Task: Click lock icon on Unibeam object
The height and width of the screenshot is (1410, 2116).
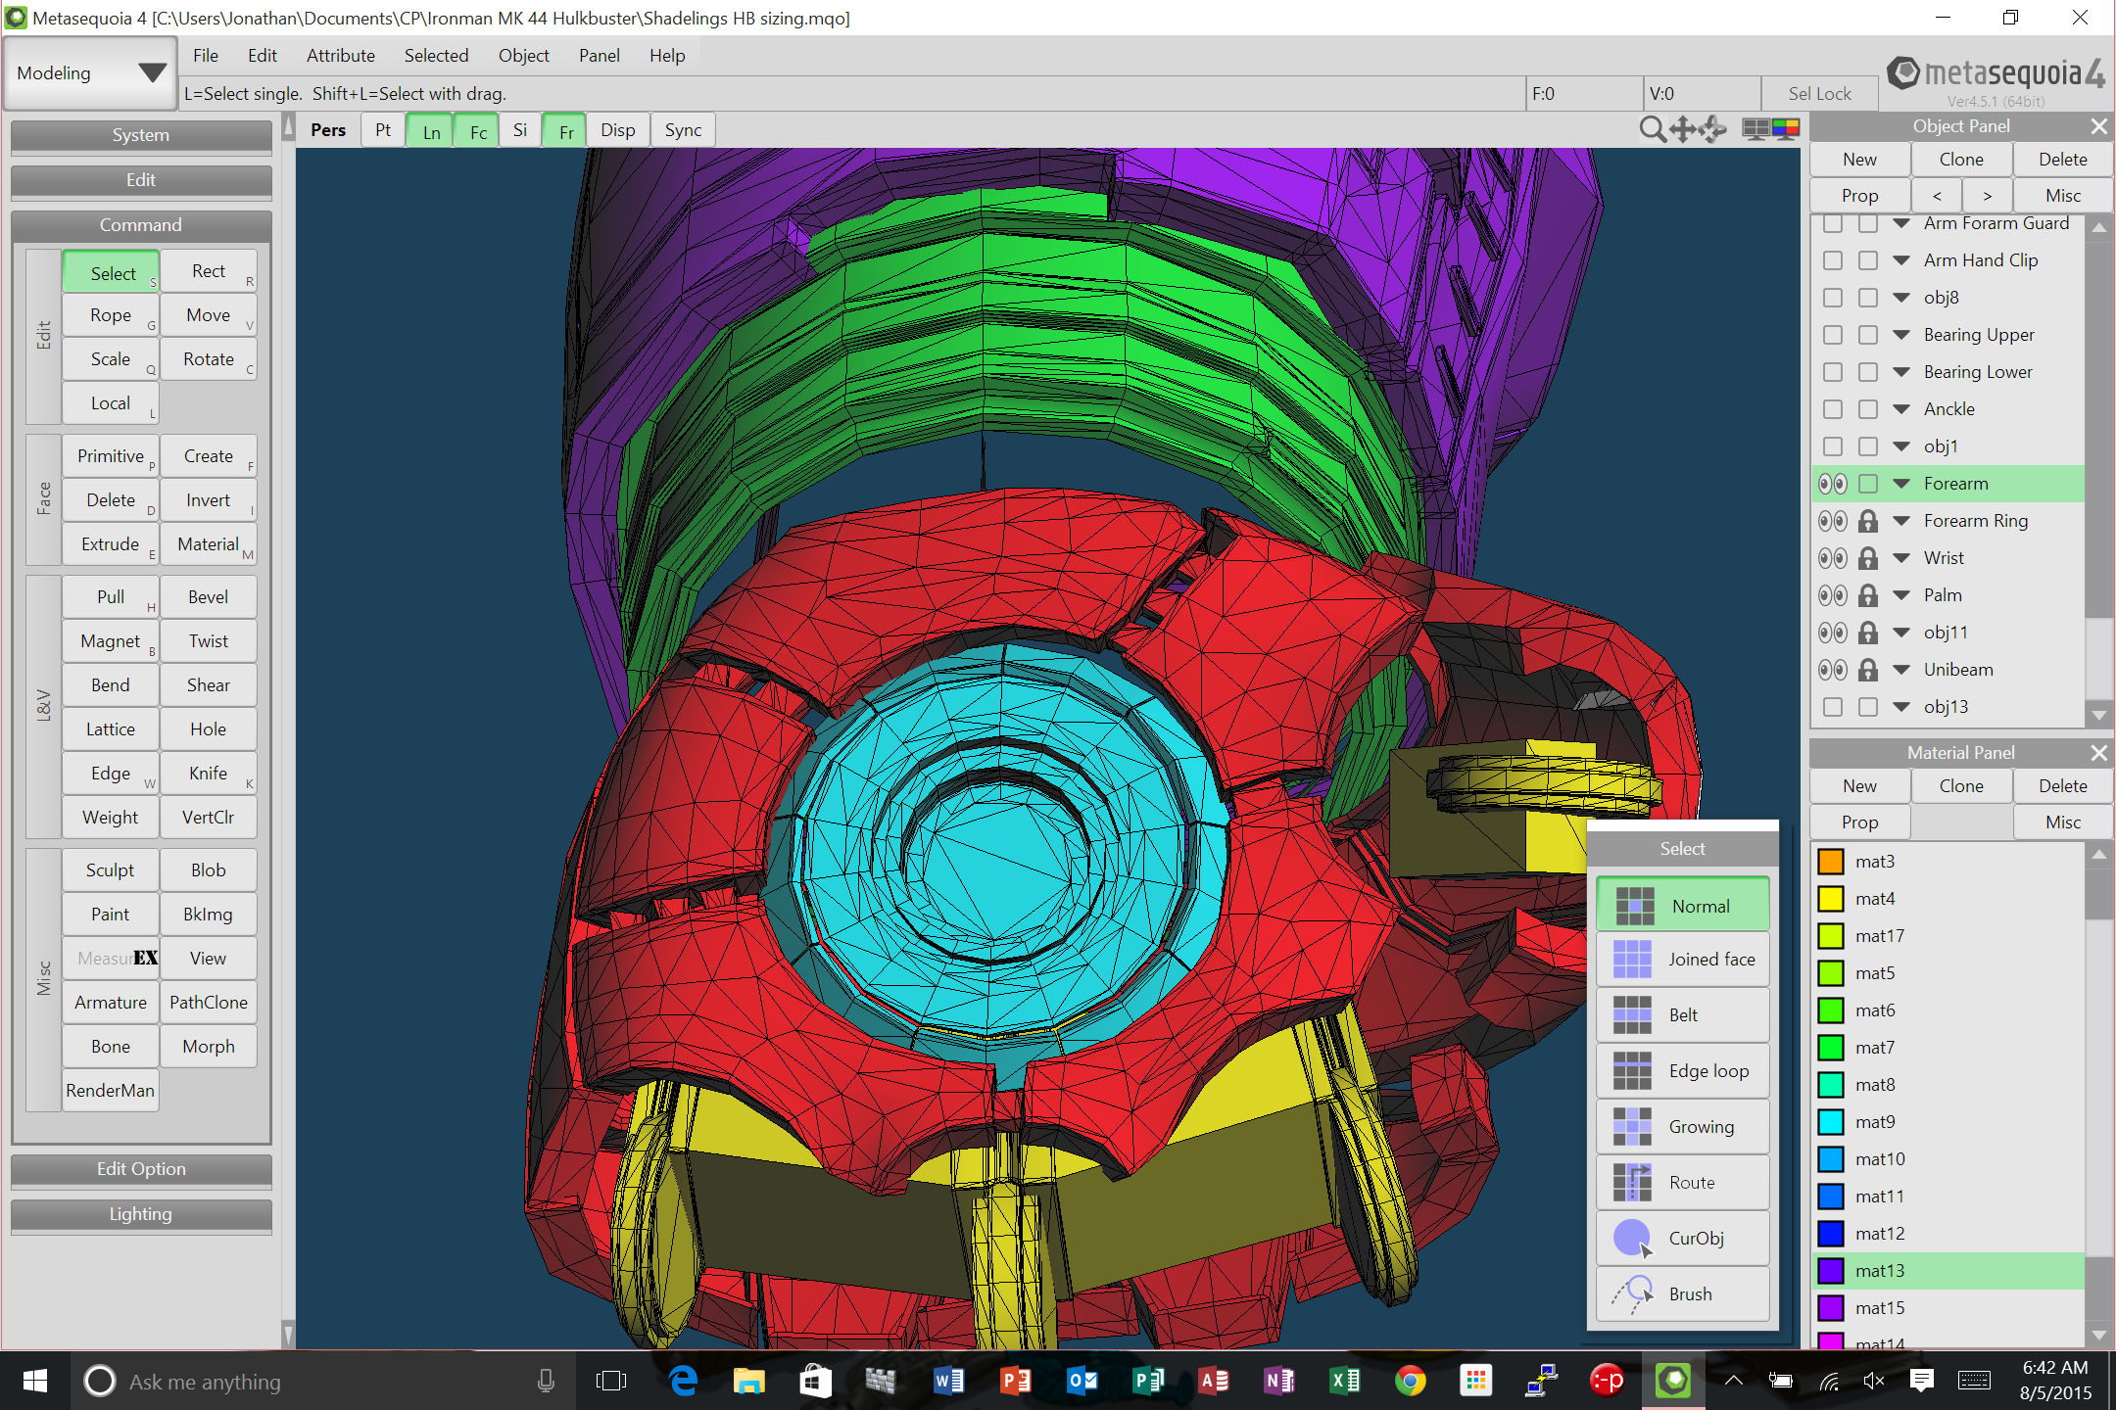Action: click(1868, 670)
